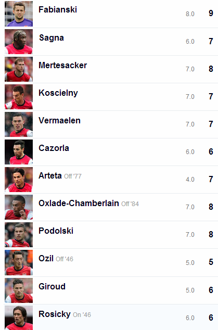218x330 pixels.
Task: Click Vermaelen's player picture
Action: pos(19,124)
